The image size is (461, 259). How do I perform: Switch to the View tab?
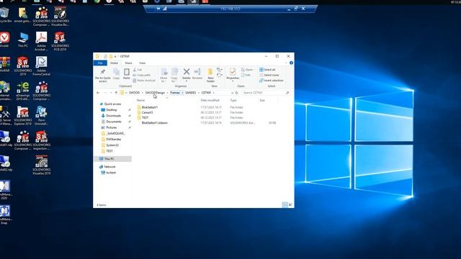point(142,63)
